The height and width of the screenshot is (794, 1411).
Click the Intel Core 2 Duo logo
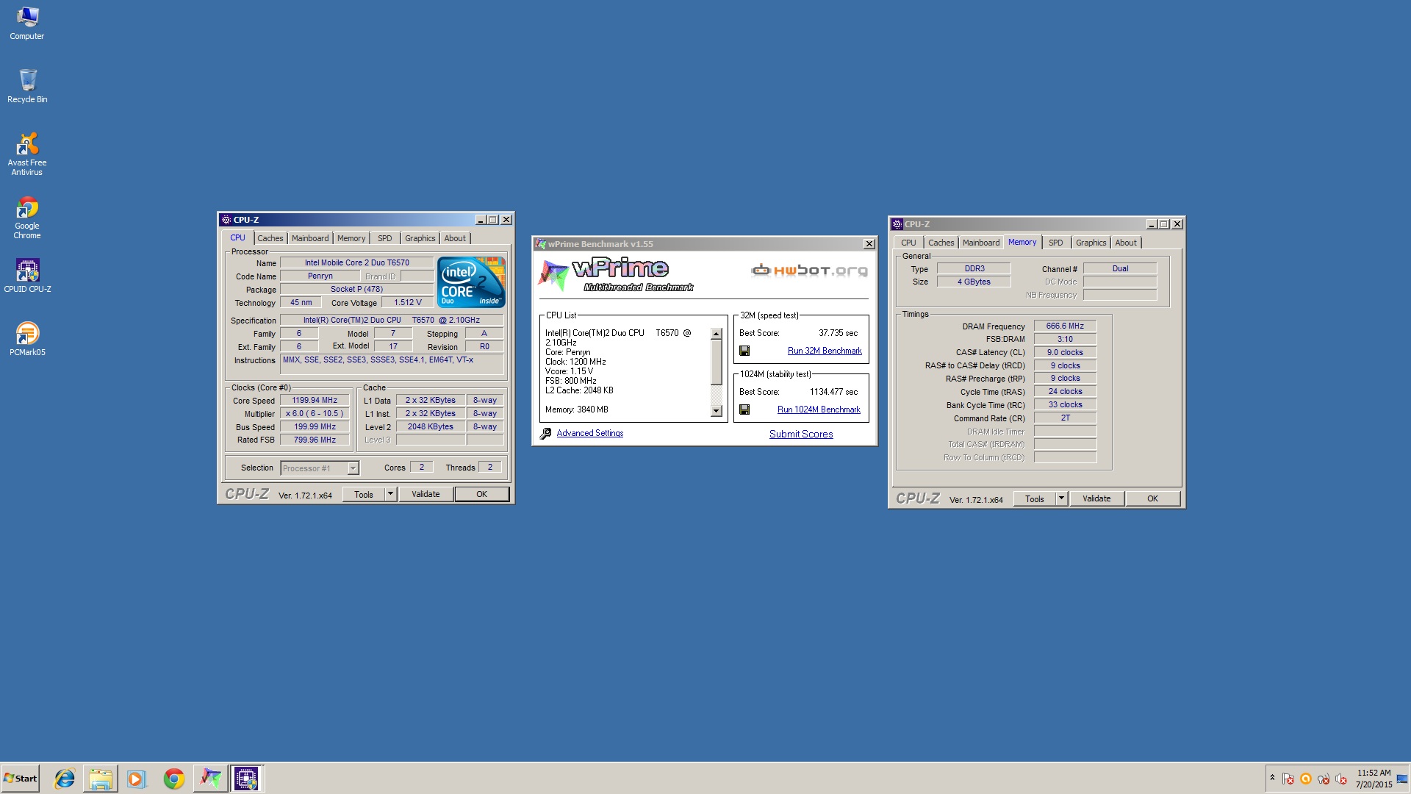tap(471, 282)
